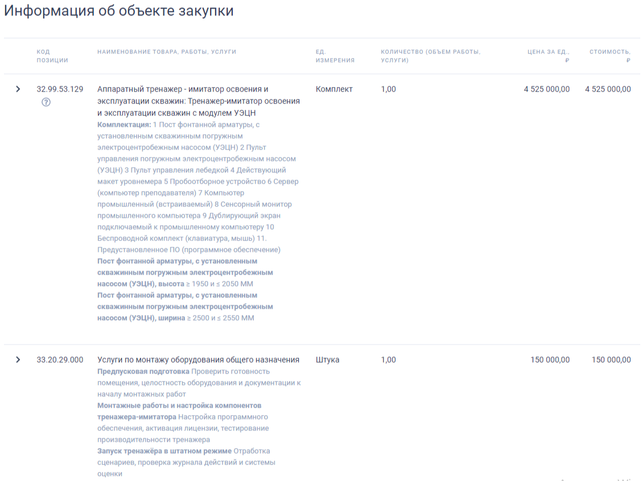This screenshot has height=481, width=642.
Task: Select total cost 150 000,00
Action: click(x=611, y=360)
